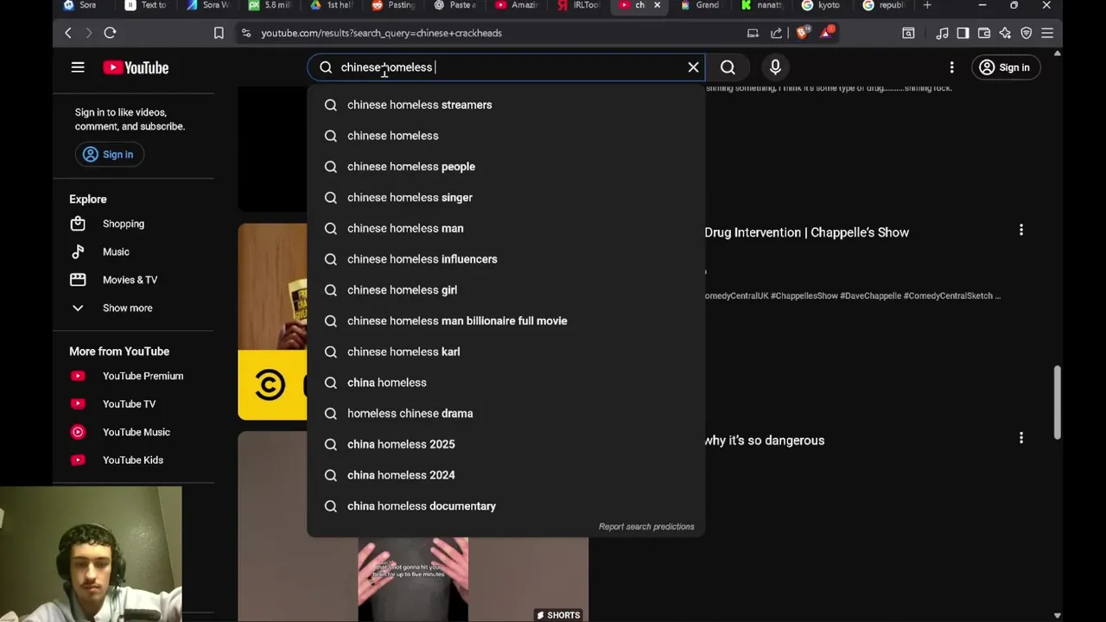The image size is (1106, 622).
Task: Open the YouTube settings three-dot menu
Action: click(x=952, y=67)
